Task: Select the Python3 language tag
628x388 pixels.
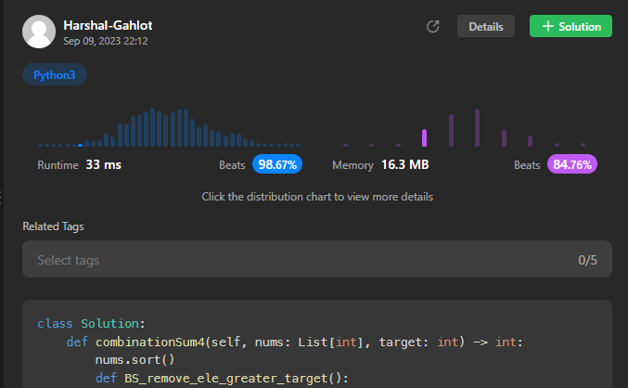Action: point(55,75)
